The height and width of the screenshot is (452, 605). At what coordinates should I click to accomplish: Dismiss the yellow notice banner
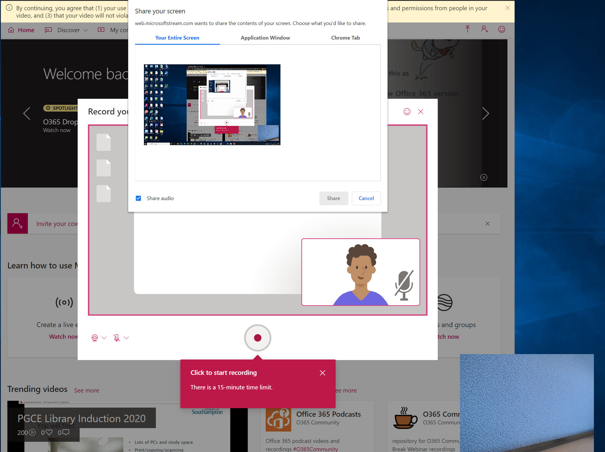(x=508, y=8)
